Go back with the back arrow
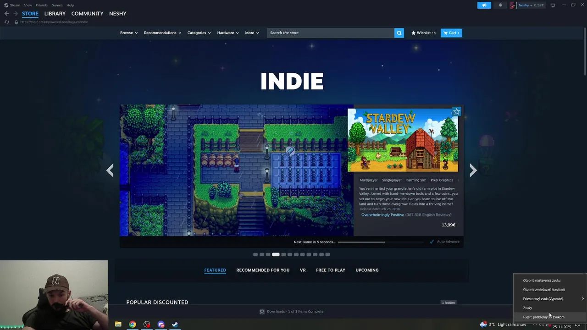This screenshot has width=587, height=330. pos(6,14)
